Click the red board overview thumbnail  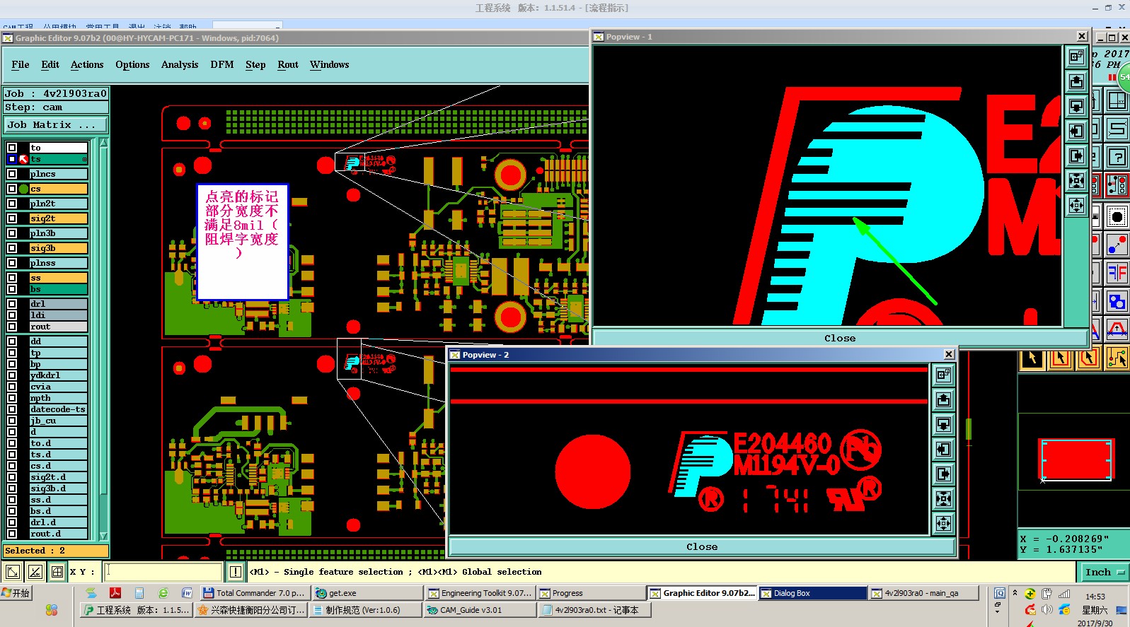[x=1076, y=459]
